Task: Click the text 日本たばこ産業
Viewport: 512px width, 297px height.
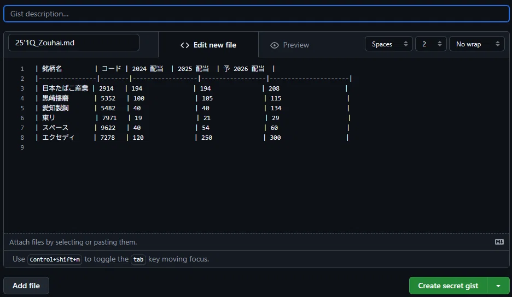Action: pos(65,88)
